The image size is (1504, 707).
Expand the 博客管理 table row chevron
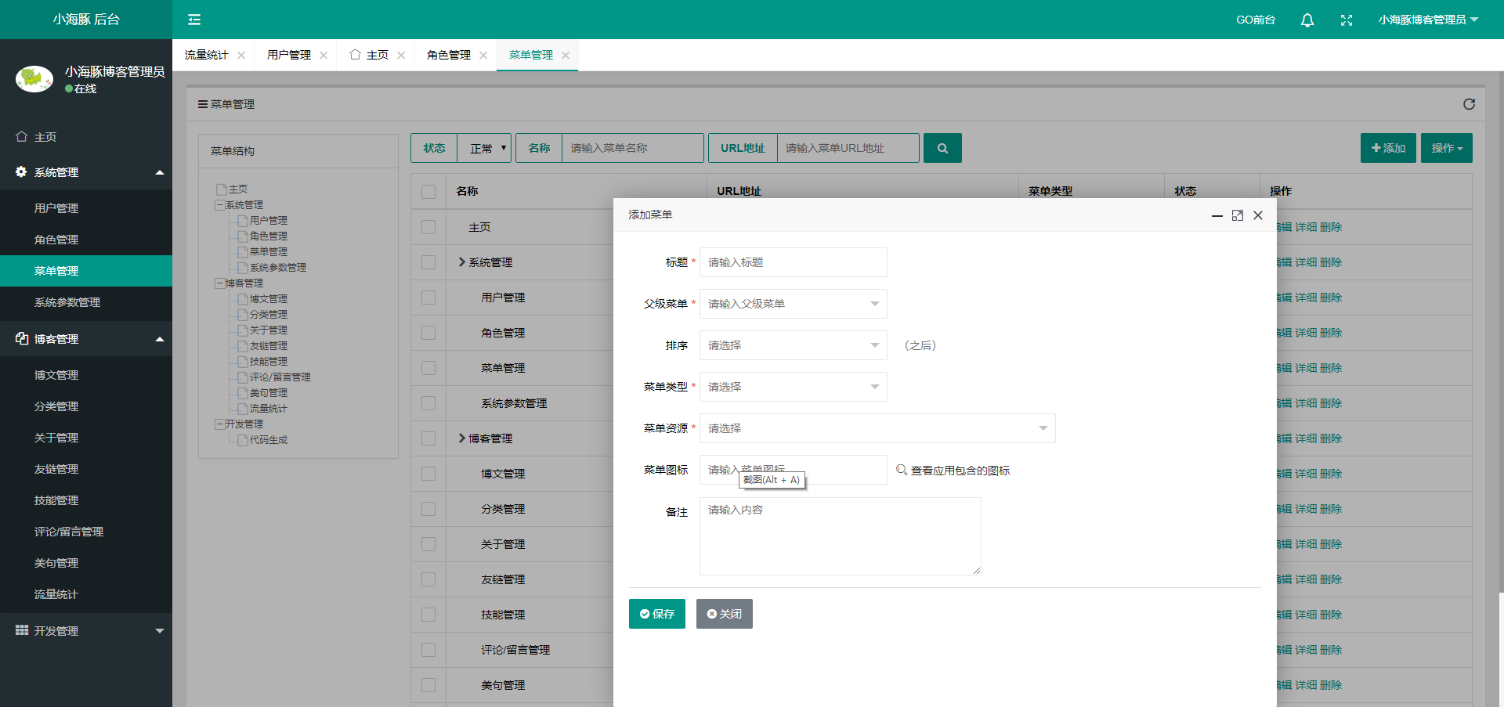point(462,438)
